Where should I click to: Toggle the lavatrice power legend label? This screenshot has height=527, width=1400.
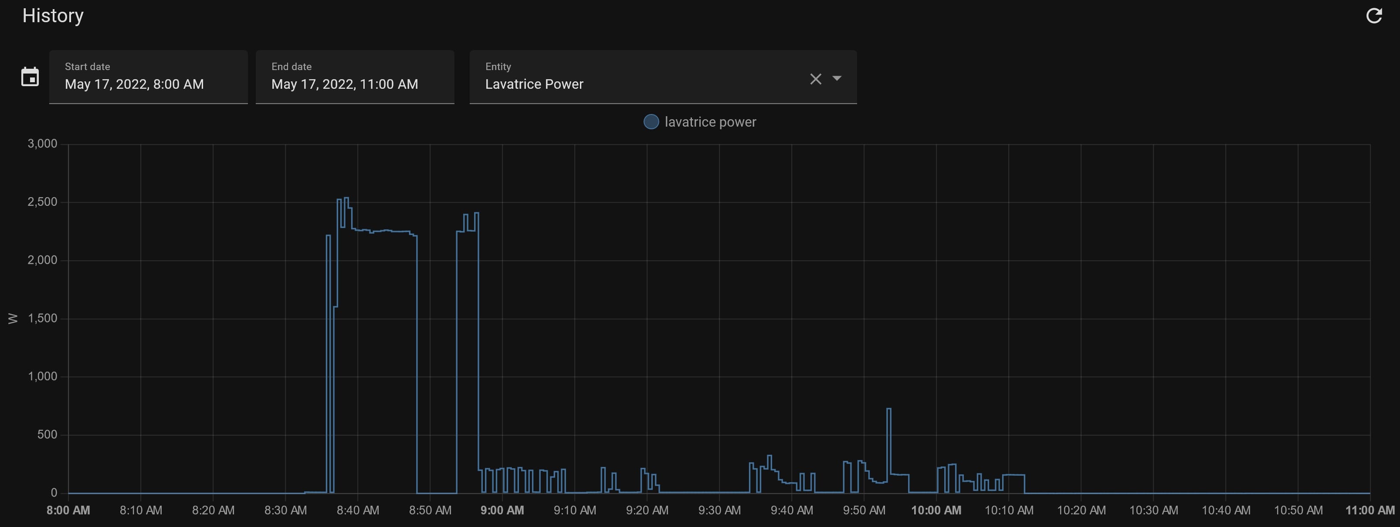(710, 122)
